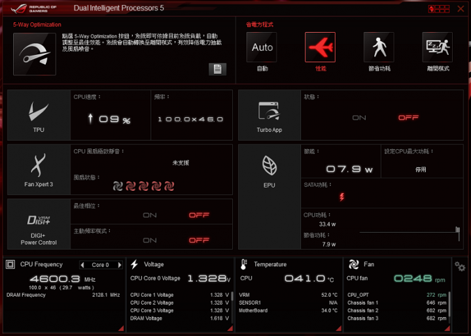Select the Auto power saving mode
The image size is (471, 336).
click(262, 47)
